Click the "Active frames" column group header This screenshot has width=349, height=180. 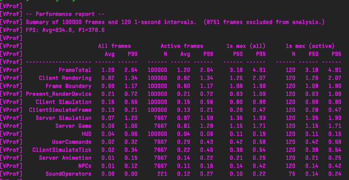(x=182, y=46)
